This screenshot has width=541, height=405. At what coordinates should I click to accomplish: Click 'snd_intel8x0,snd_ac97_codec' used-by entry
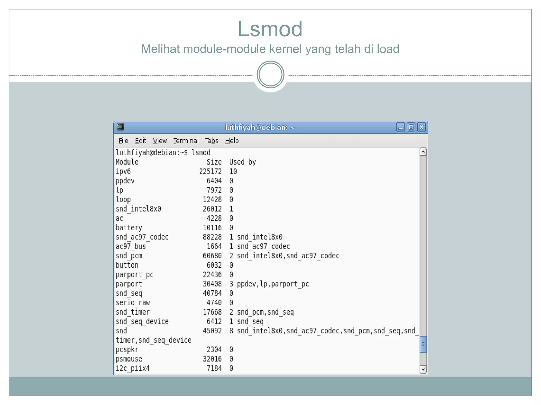[288, 256]
